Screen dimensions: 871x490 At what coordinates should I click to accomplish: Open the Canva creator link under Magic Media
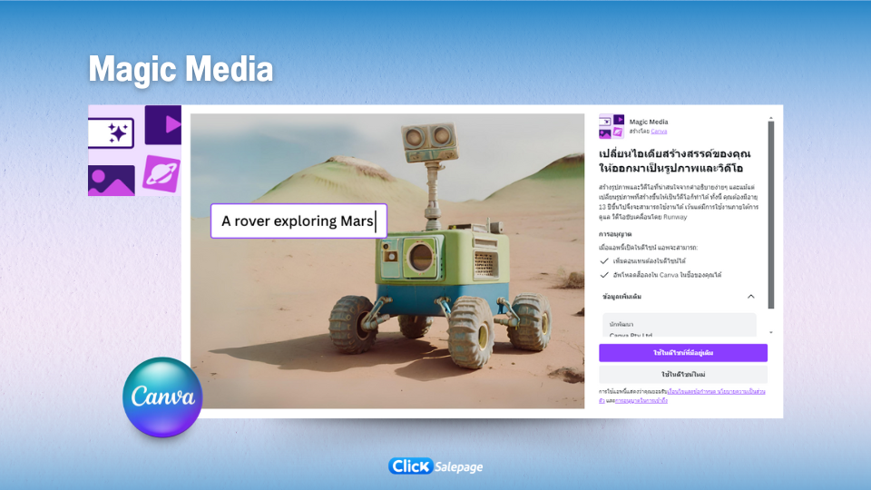click(659, 132)
